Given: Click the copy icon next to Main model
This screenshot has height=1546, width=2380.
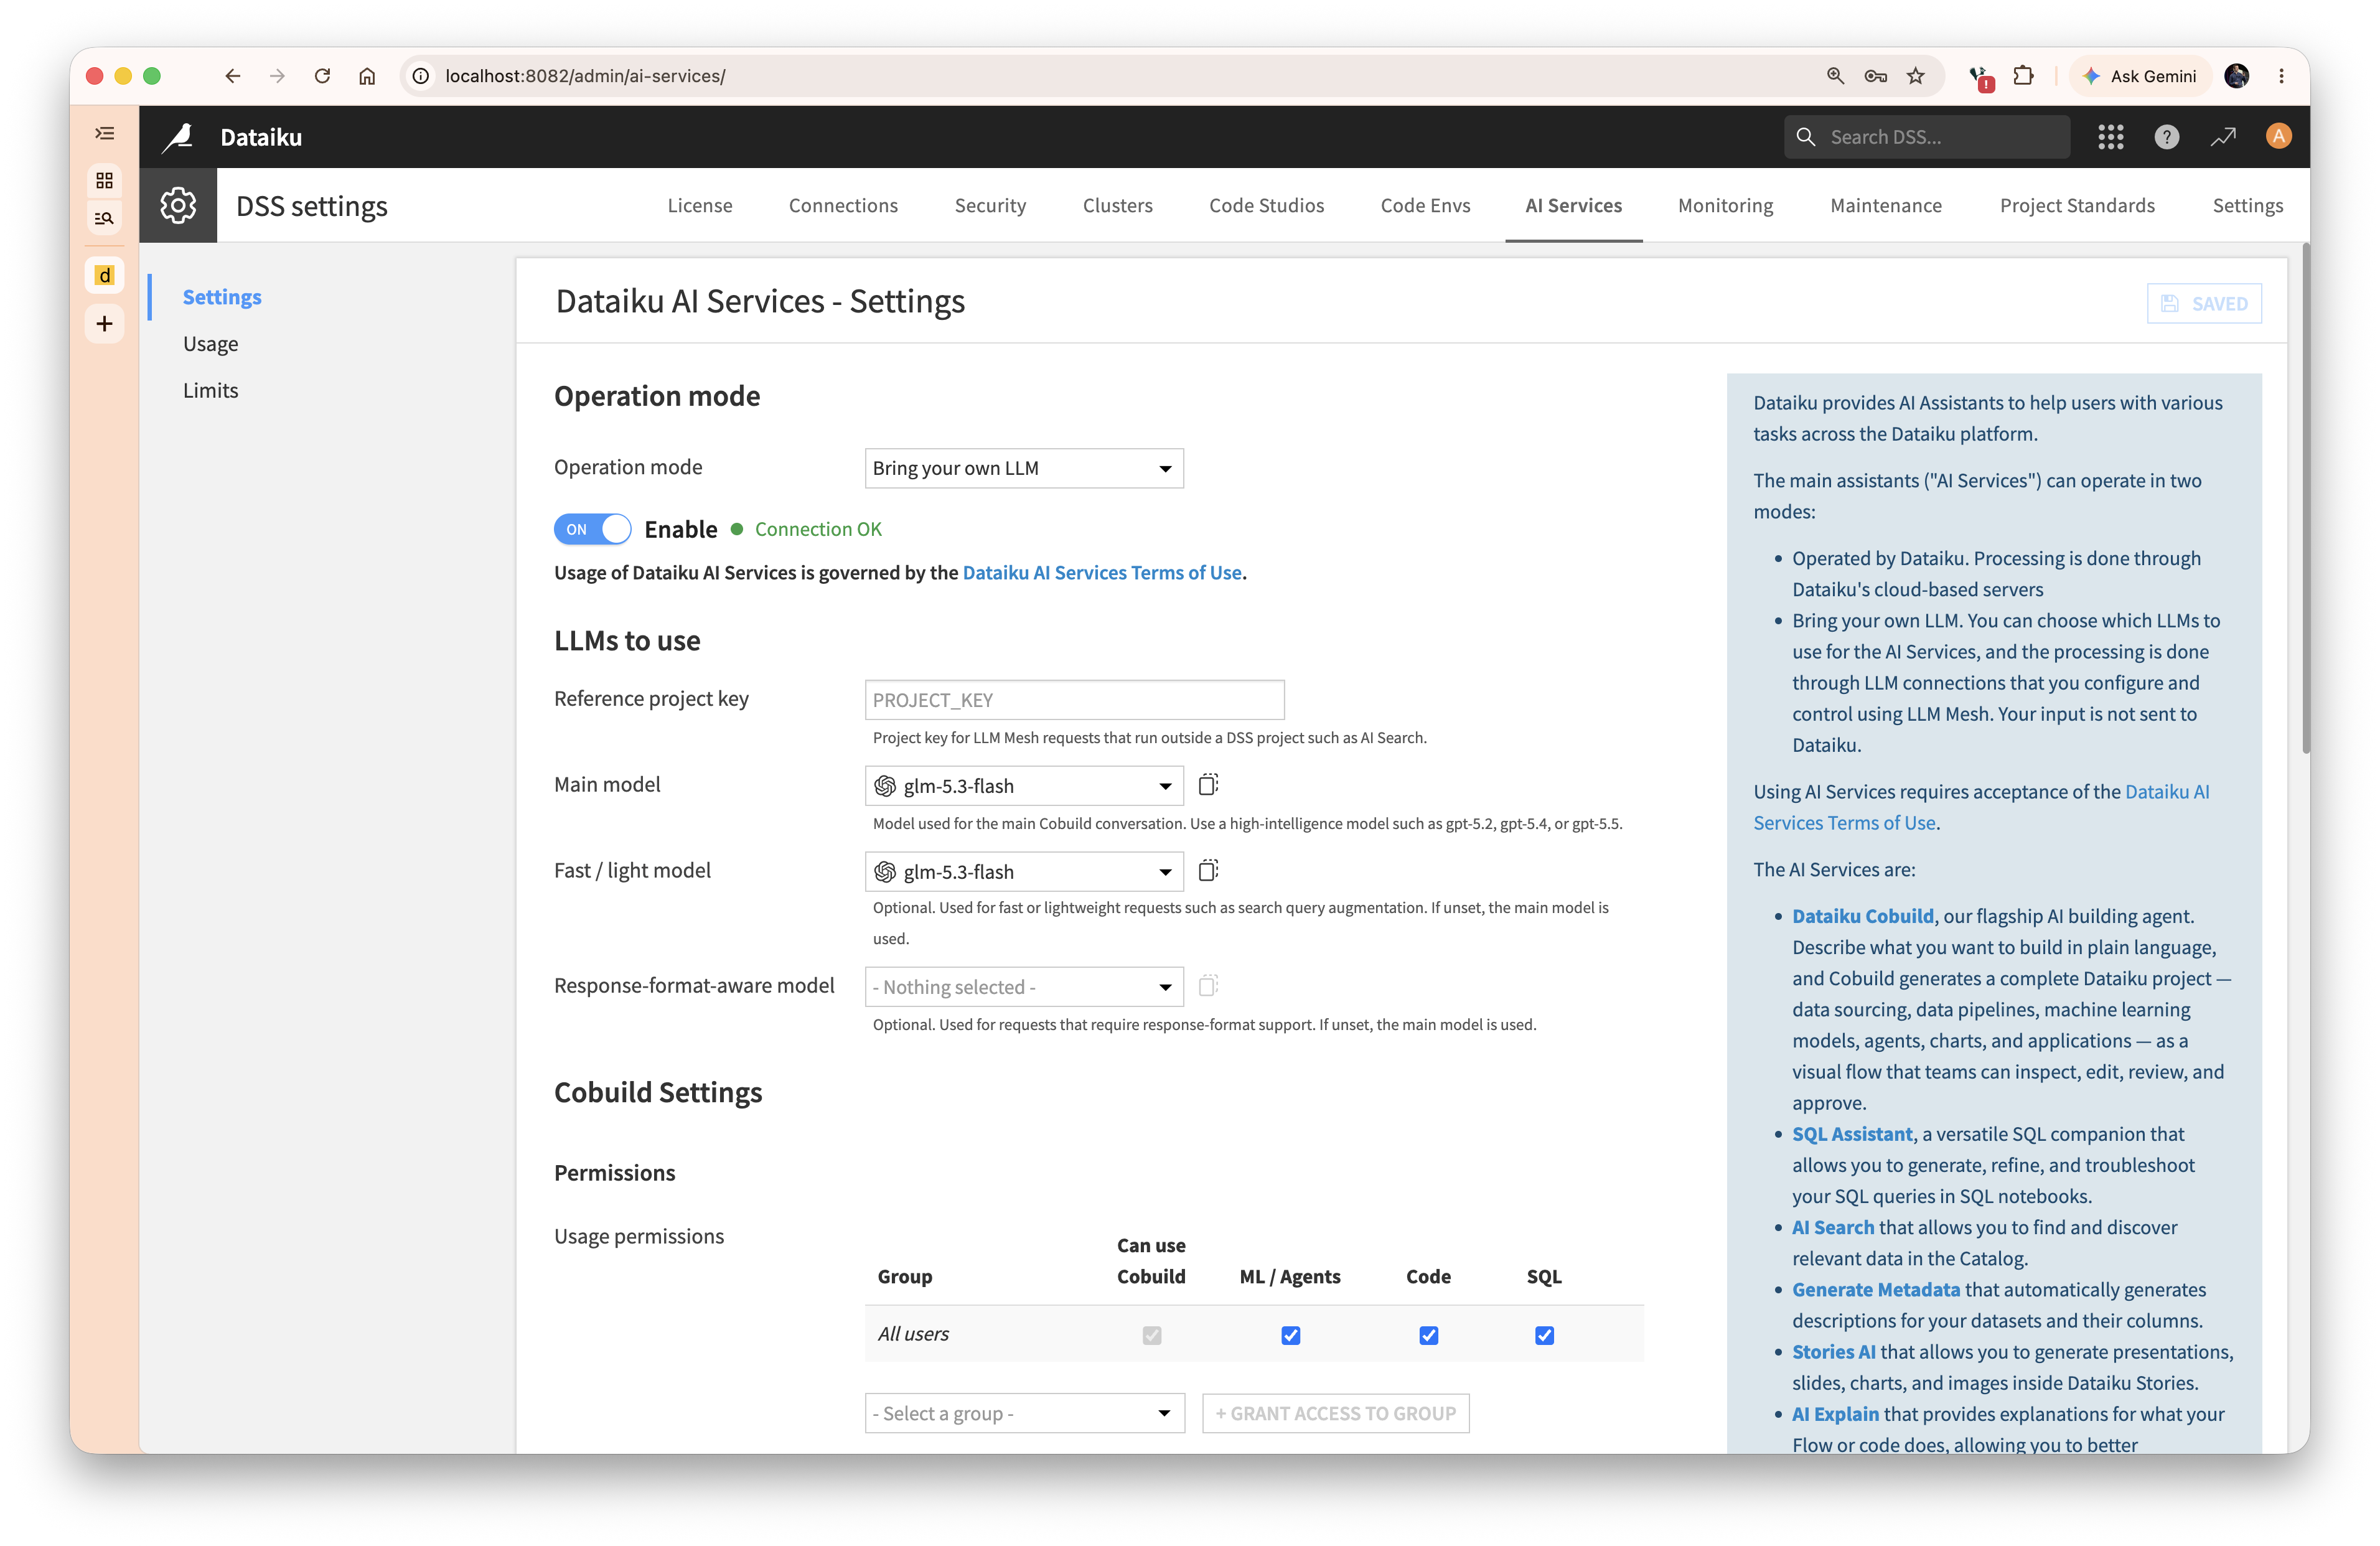Looking at the screenshot, I should click(1208, 784).
